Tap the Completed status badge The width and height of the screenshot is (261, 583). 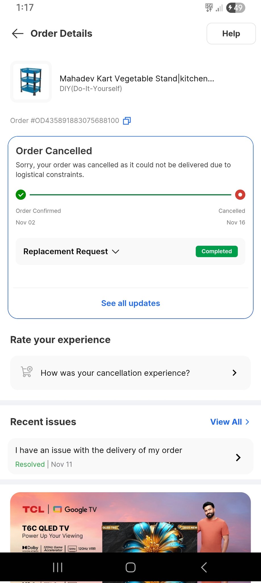coord(216,251)
